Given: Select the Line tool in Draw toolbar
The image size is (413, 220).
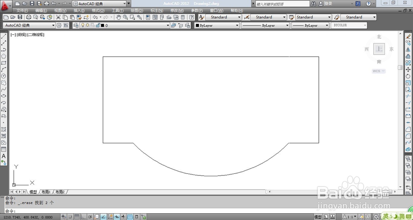Looking at the screenshot, I should [x=4, y=36].
